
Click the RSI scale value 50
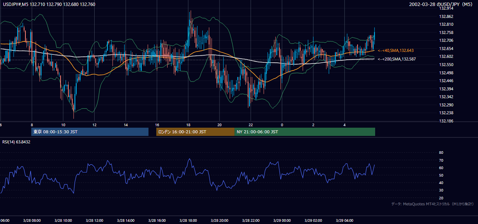441,175
